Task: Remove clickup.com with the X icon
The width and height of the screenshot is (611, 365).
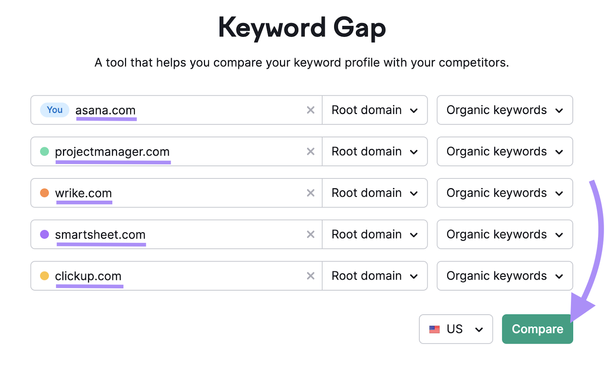Action: (310, 276)
